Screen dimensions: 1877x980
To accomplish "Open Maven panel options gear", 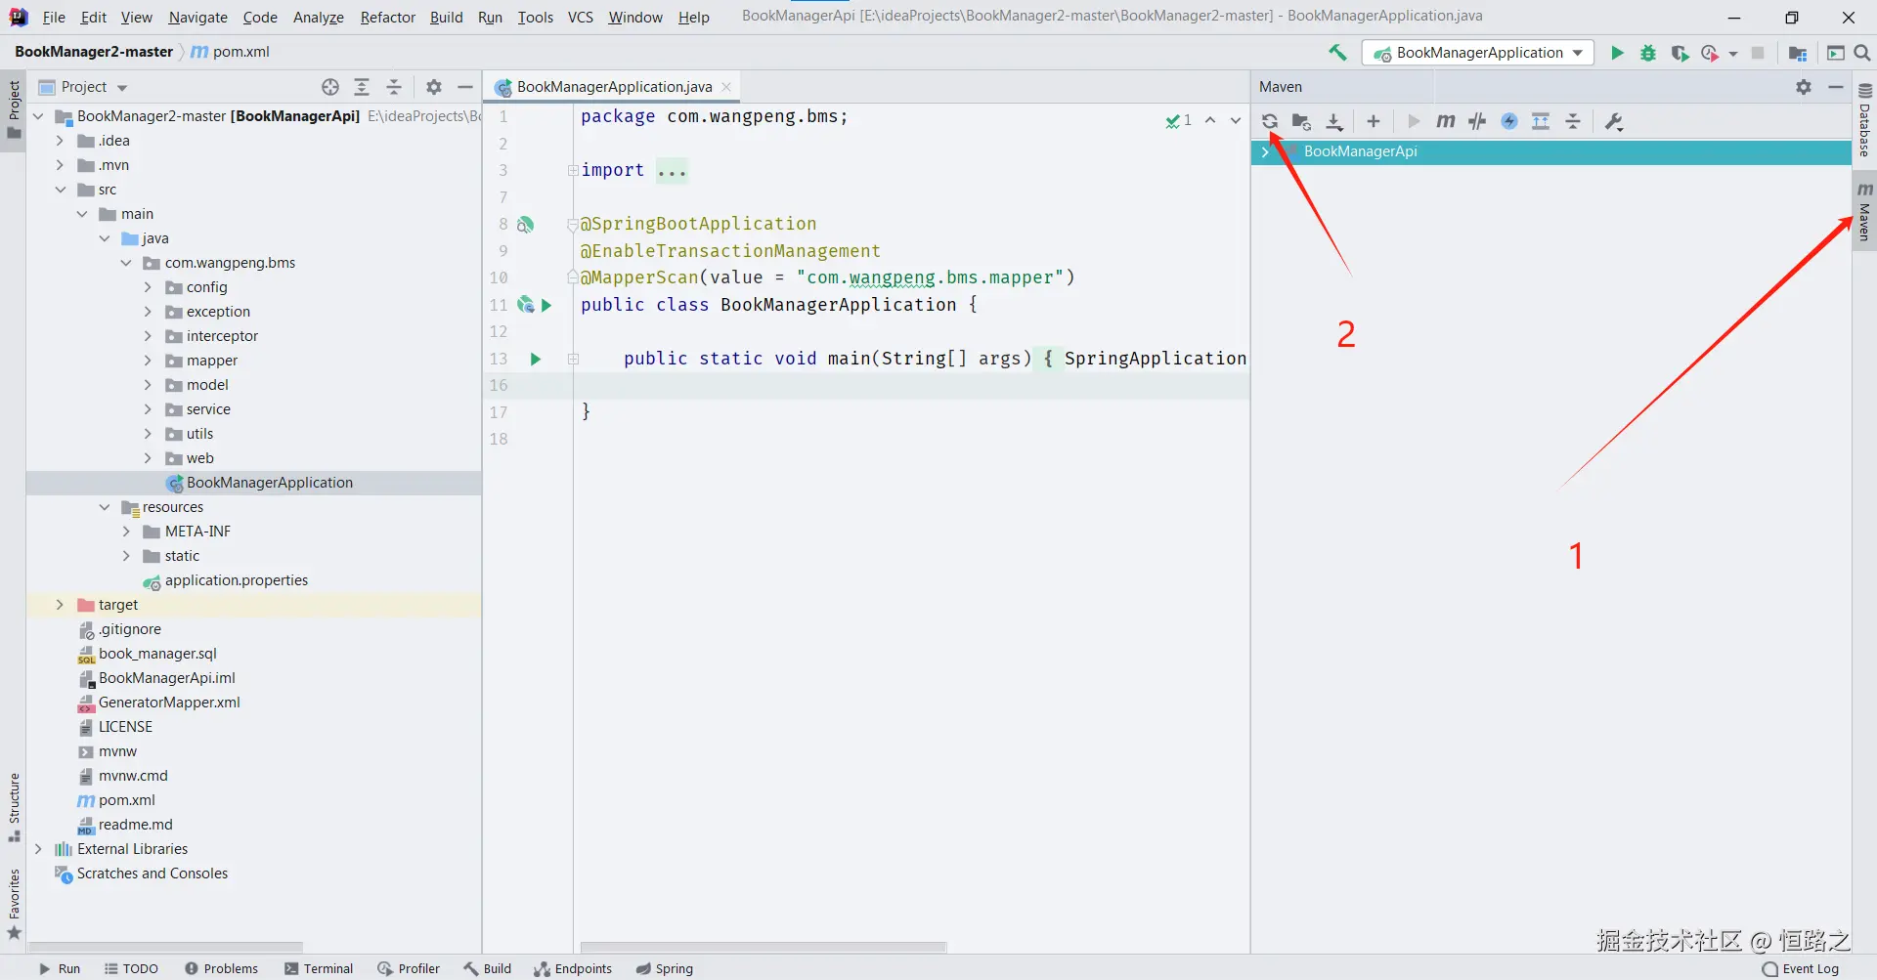I will click(x=1804, y=87).
